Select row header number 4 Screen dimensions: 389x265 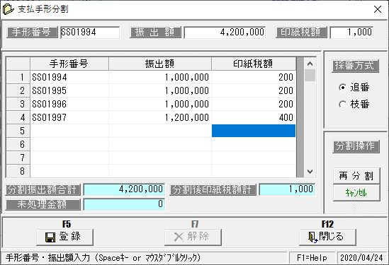coord(18,117)
